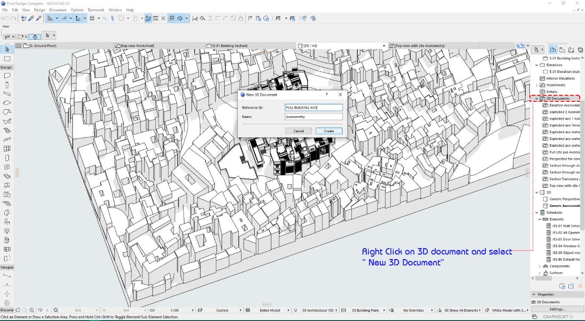This screenshot has height=321, width=585.
Task: Choose the Wall tool in Design toolbox
Action: (7, 76)
